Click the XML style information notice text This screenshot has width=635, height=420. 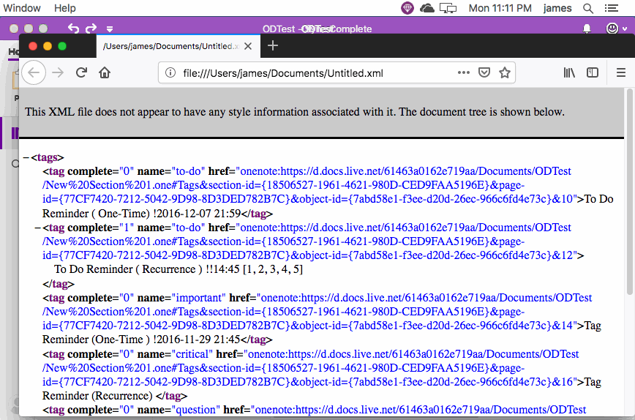[x=295, y=112]
